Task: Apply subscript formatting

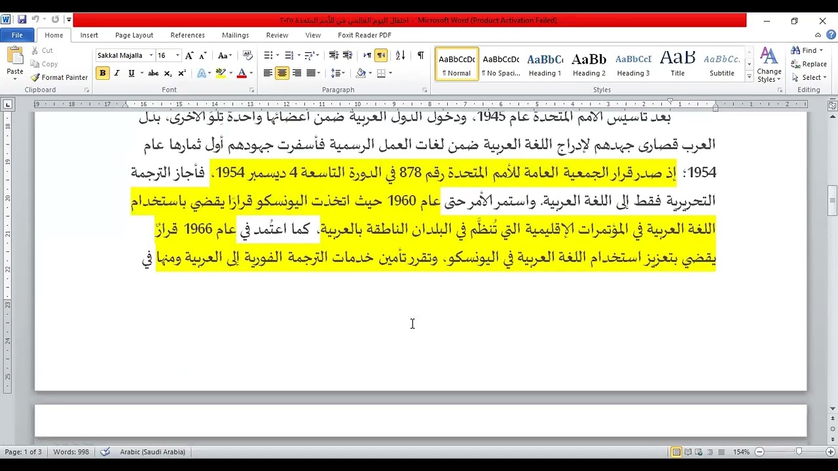Action: click(x=168, y=73)
